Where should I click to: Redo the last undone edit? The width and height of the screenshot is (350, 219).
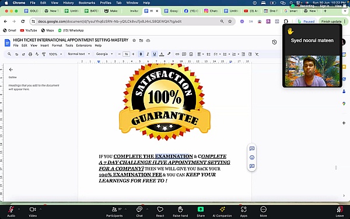tap(23, 54)
